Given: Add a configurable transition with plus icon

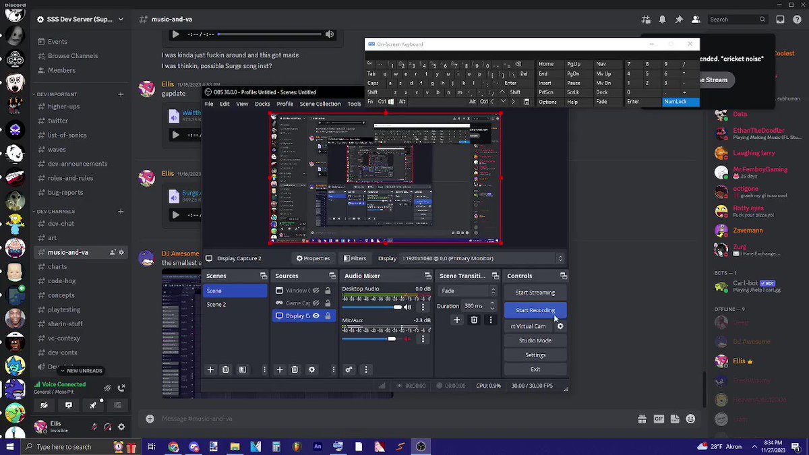Looking at the screenshot, I should pyautogui.click(x=456, y=320).
